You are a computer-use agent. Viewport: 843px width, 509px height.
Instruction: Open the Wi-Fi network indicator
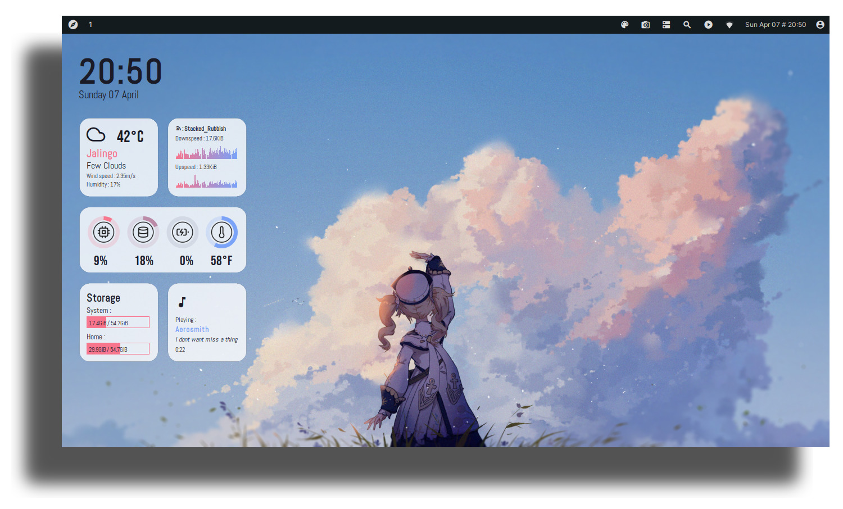[729, 25]
